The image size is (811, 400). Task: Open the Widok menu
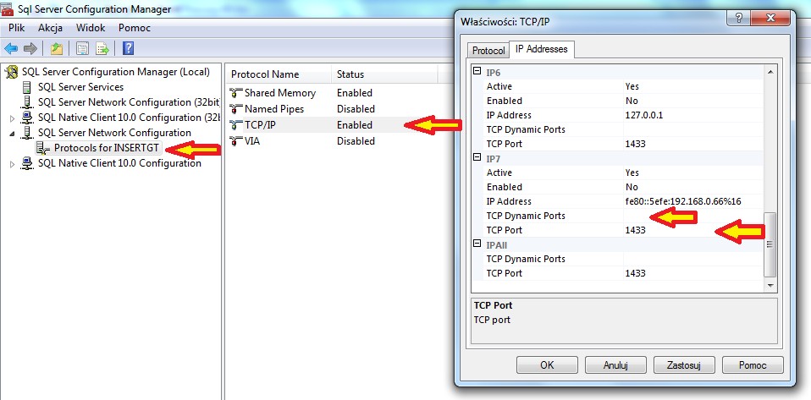click(91, 28)
